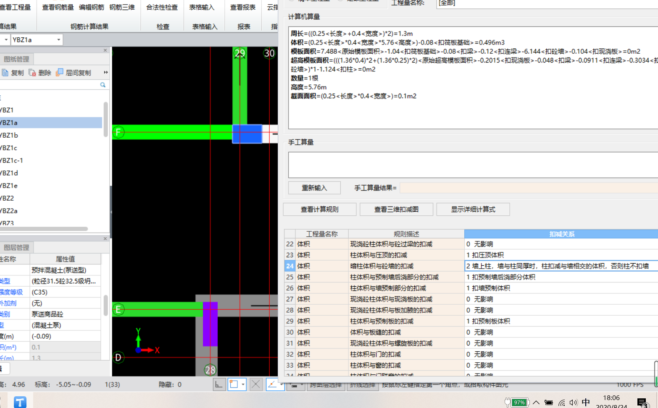658x408 pixels.
Task: Click the 删除 delete icon
Action: 32,73
